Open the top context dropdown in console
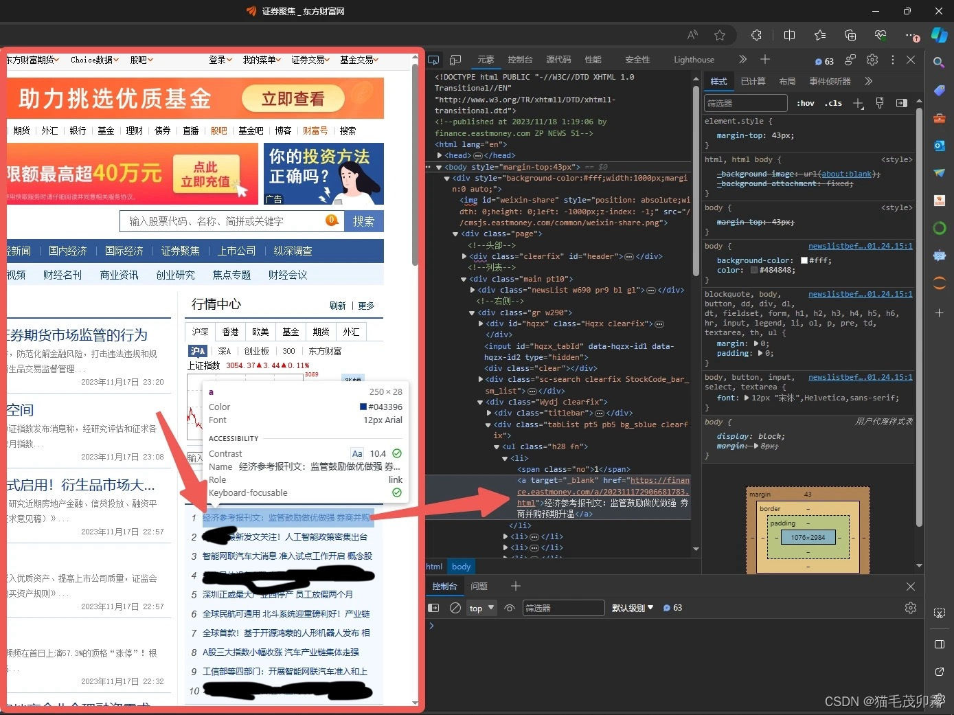The height and width of the screenshot is (715, 954). [x=481, y=608]
